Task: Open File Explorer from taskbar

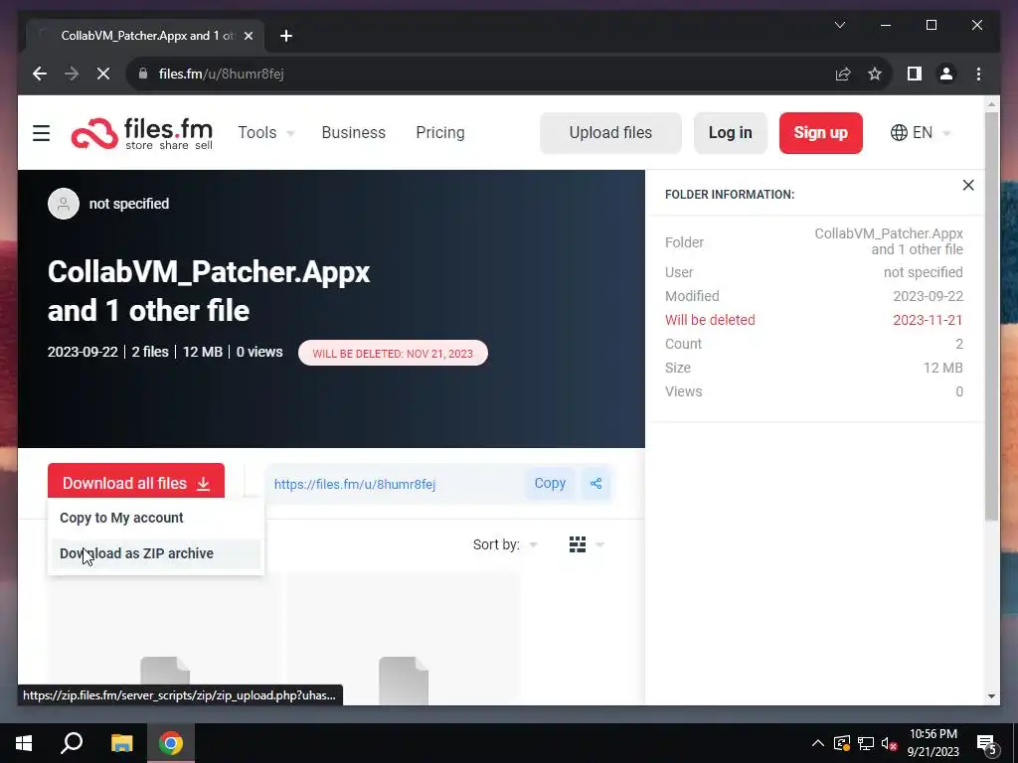Action: [x=121, y=743]
